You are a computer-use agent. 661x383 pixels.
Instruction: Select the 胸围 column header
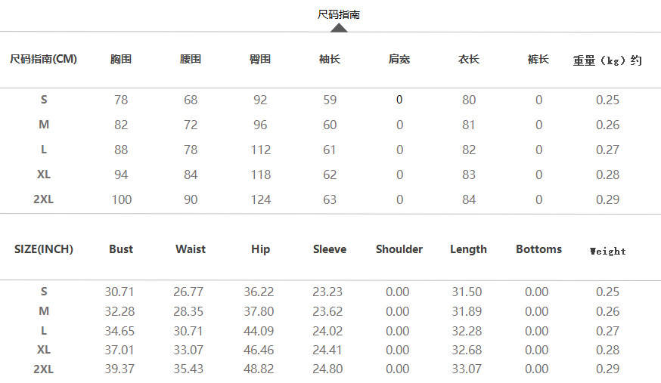(x=121, y=59)
